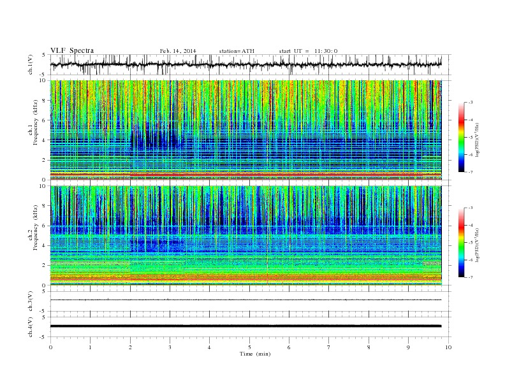The image size is (505, 390).
Task: Click the "VLF Spectra" plot title
Action: pyautogui.click(x=72, y=50)
